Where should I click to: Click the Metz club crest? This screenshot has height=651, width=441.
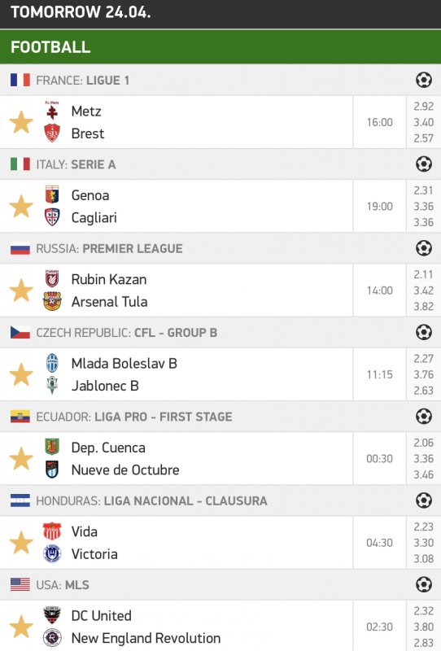tap(52, 111)
